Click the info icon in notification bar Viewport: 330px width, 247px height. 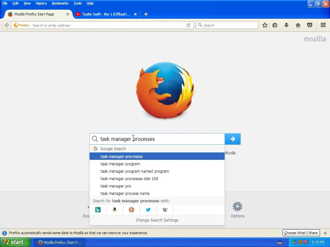(x=5, y=233)
